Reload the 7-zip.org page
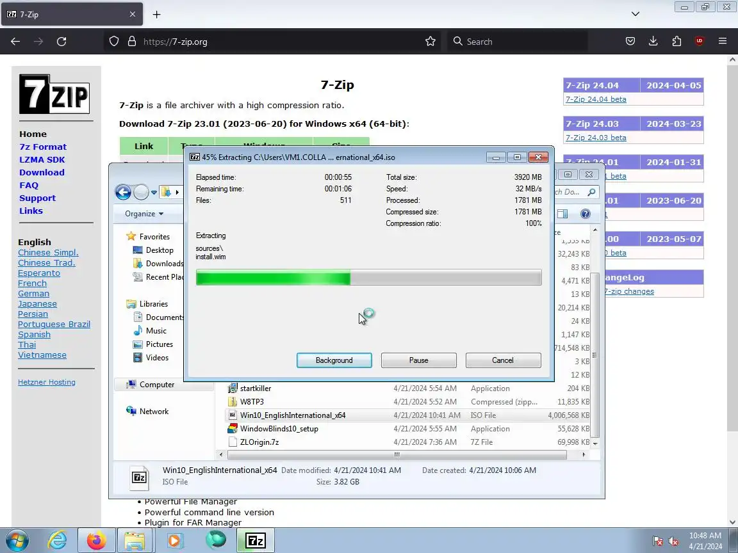 (x=61, y=42)
